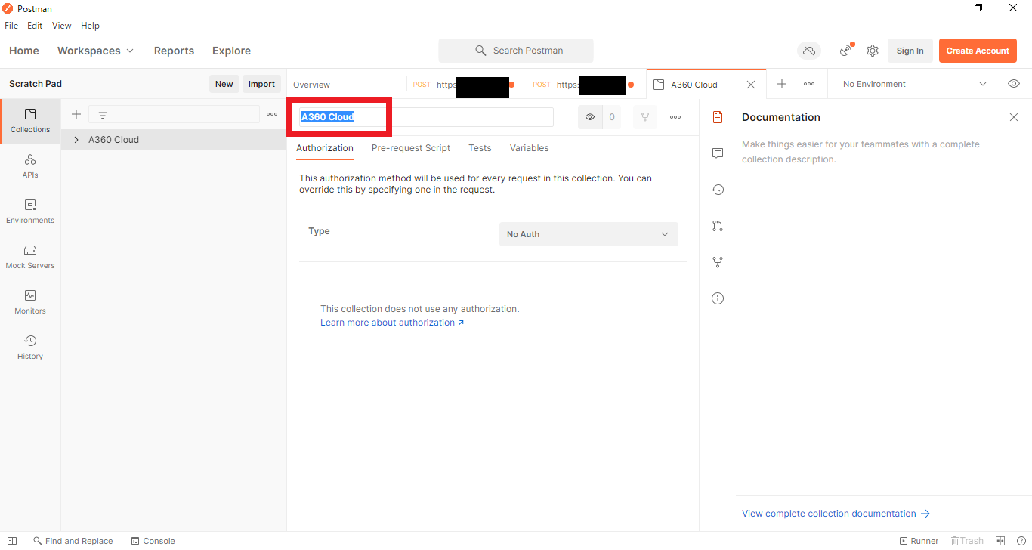Click the Search Postman field
This screenshot has width=1032, height=550.
[x=516, y=51]
